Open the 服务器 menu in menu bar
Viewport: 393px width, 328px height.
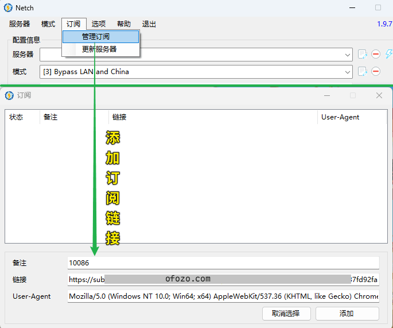20,24
